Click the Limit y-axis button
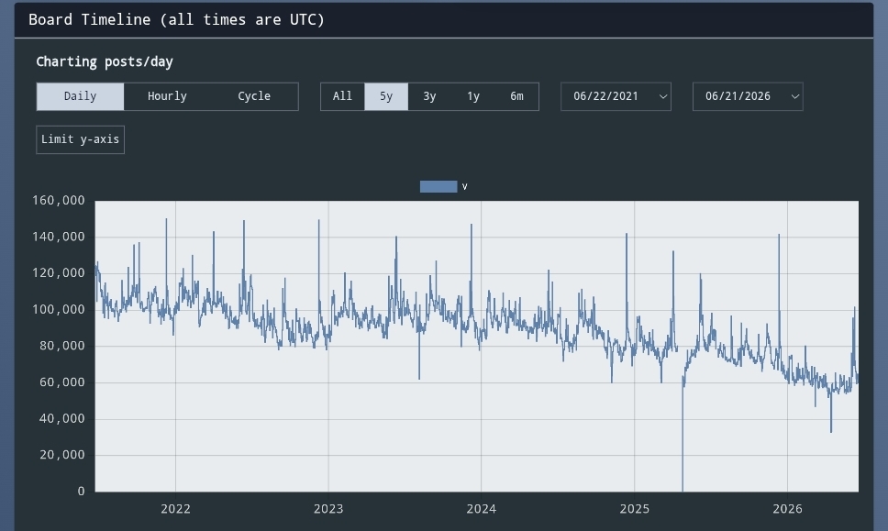Viewport: 888px width, 531px height. coord(80,139)
